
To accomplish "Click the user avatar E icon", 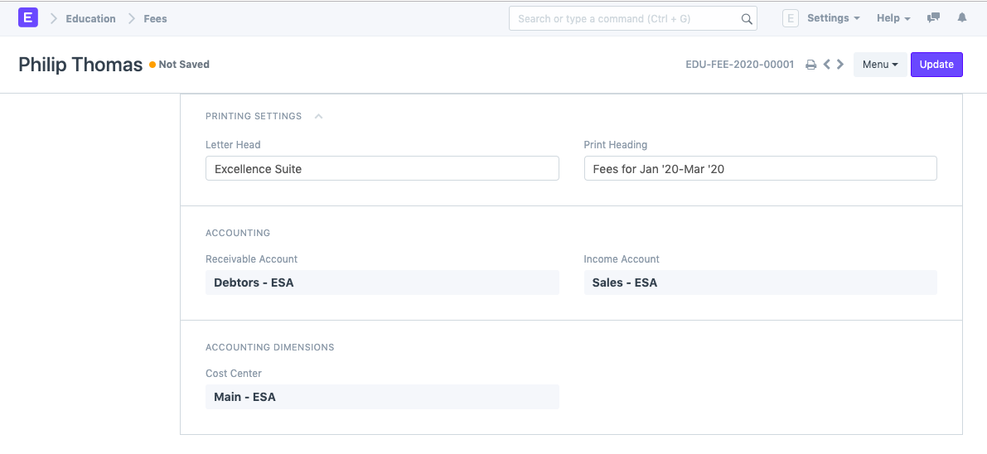I will tap(791, 18).
